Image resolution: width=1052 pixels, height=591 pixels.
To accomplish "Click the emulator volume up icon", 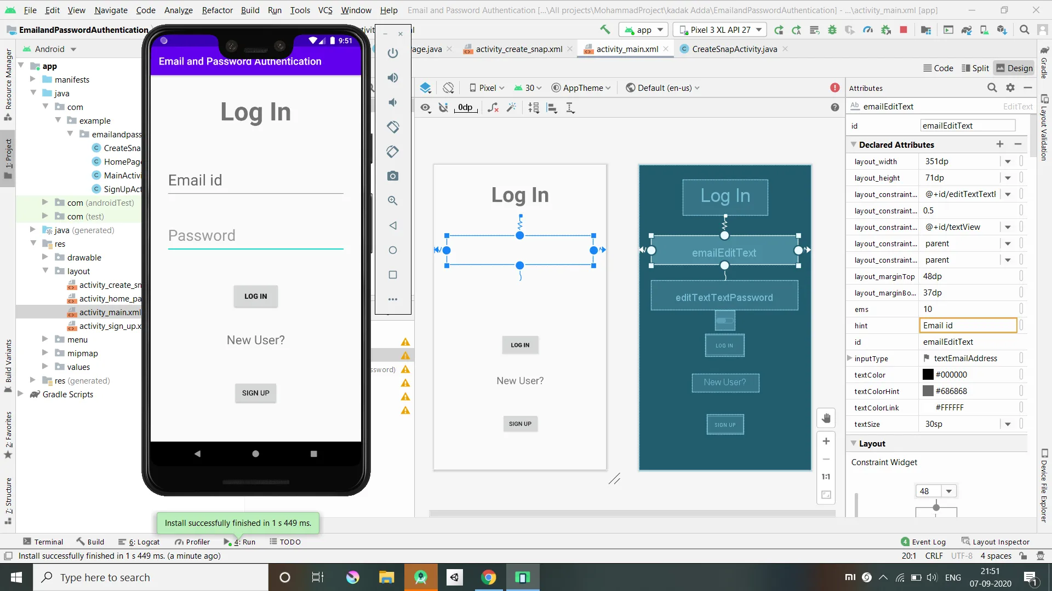I will click(392, 78).
